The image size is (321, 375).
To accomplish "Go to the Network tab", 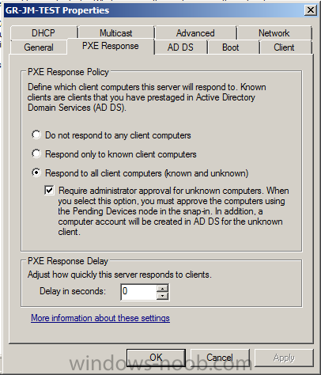I will pos(274,33).
